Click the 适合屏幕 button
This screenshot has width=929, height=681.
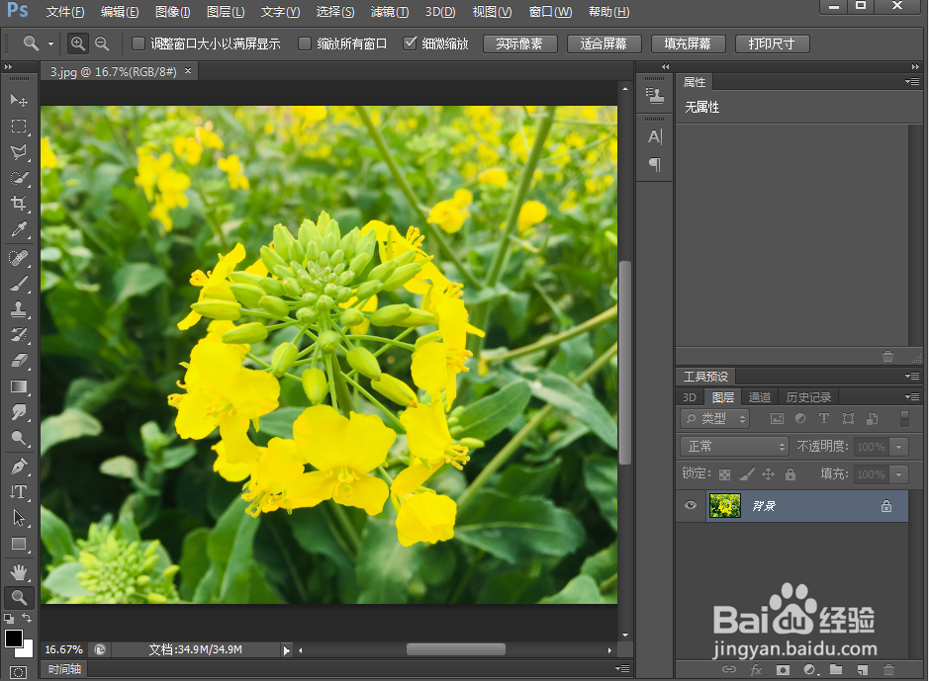tap(605, 43)
